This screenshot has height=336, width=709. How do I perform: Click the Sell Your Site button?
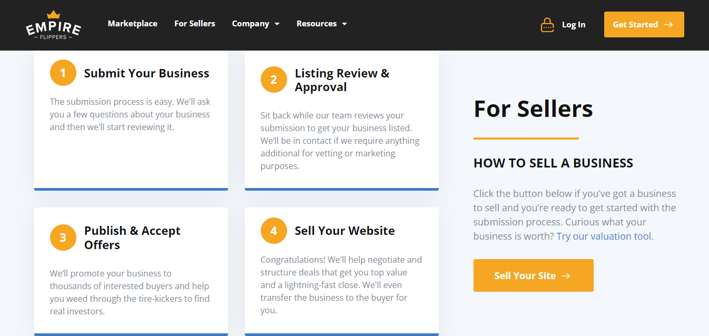(x=534, y=275)
